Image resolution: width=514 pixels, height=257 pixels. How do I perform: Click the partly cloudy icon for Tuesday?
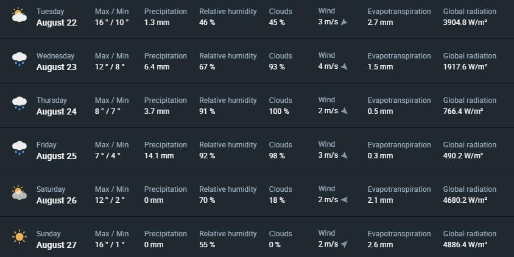tap(19, 15)
